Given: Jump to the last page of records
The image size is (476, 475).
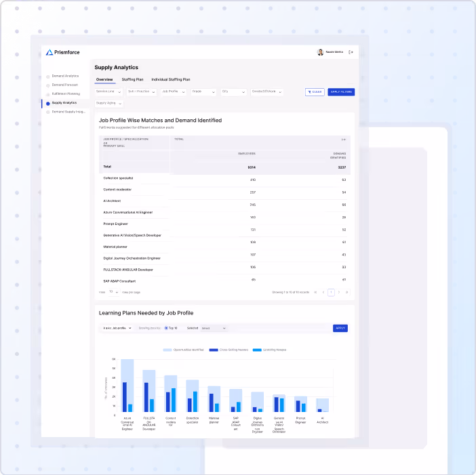Looking at the screenshot, I should point(346,292).
